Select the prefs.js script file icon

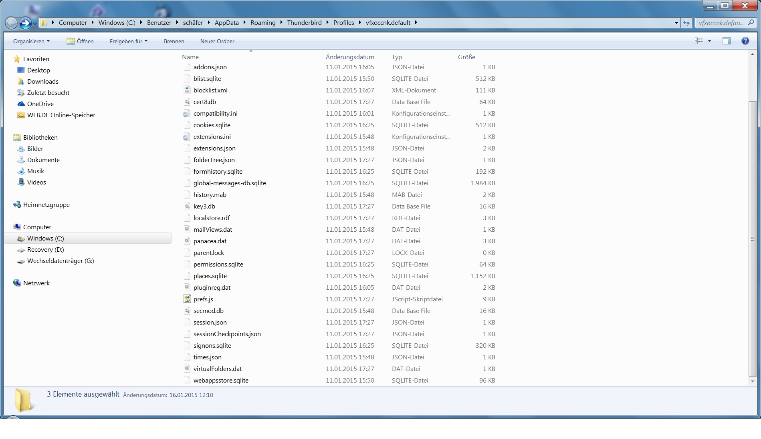pos(187,299)
